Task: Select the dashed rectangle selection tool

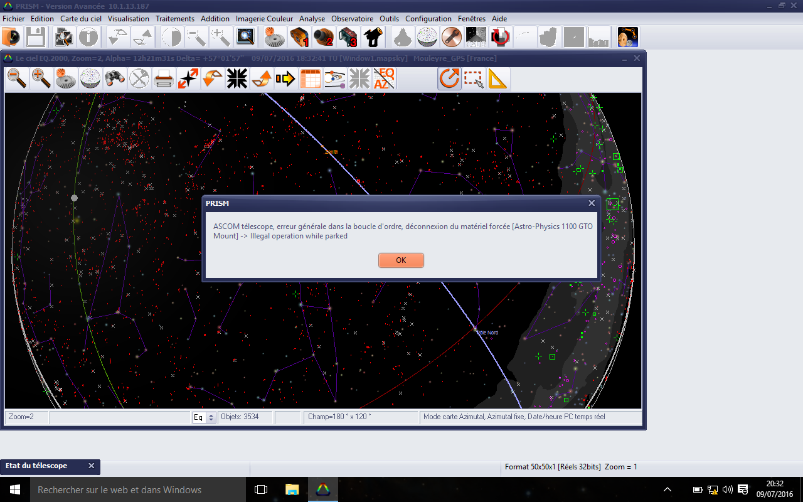Action: coord(474,79)
